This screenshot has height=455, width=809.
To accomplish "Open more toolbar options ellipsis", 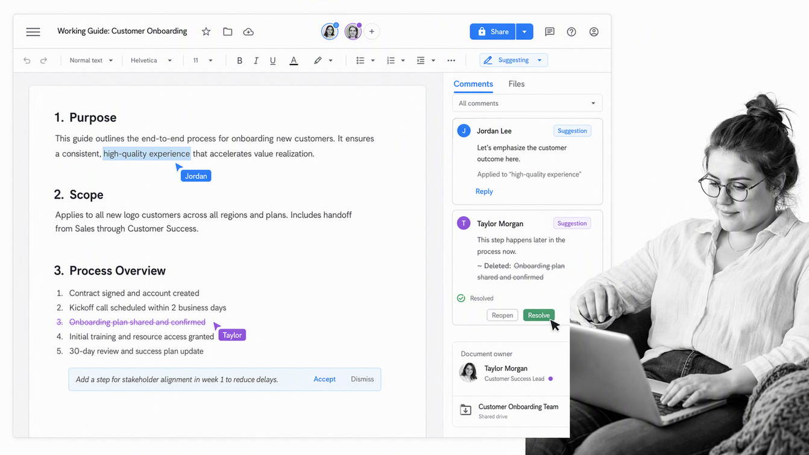I will (451, 60).
